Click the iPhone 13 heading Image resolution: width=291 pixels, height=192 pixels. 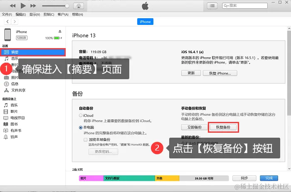pos(84,35)
